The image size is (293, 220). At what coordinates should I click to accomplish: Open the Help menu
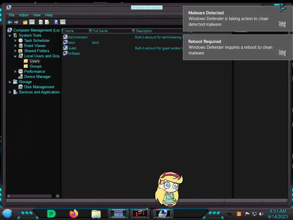(x=49, y=15)
